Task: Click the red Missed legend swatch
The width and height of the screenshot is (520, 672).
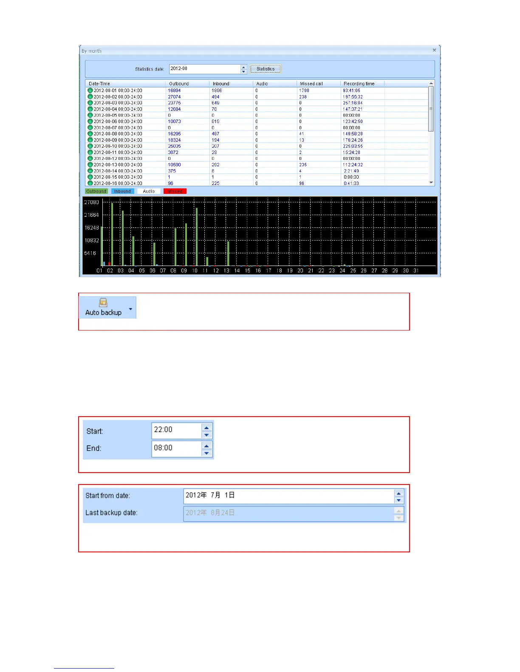Action: point(175,191)
